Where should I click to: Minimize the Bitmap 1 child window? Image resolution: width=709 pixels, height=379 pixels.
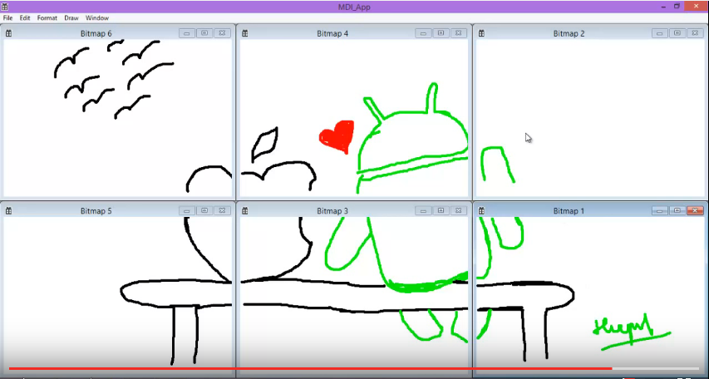pyautogui.click(x=660, y=210)
